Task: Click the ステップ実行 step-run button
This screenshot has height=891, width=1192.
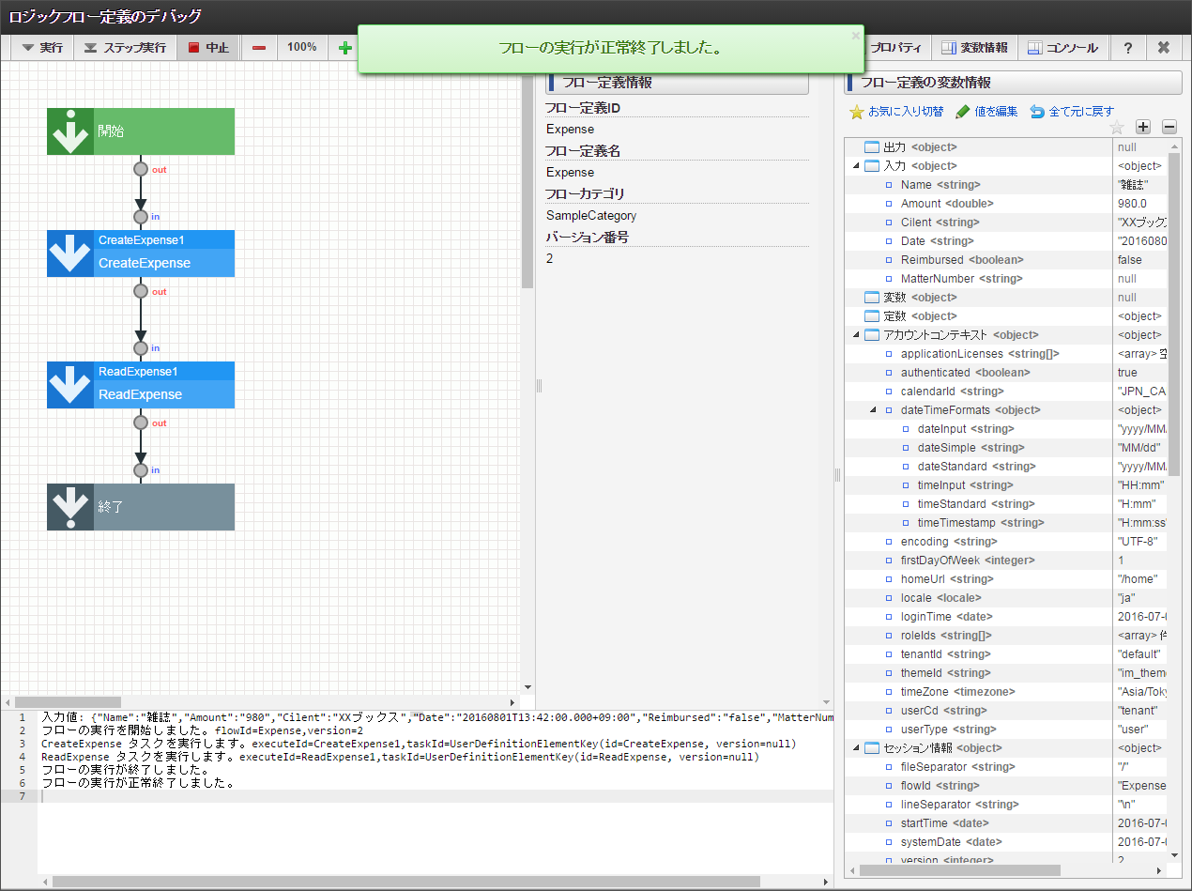Action: 125,47
